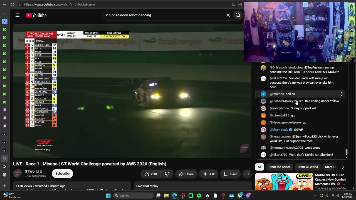
Task: Open the Gumball MADNESS ON LOOP thumbnail
Action: [x=284, y=181]
